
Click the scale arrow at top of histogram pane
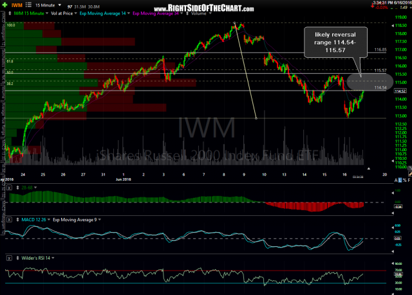(x=393, y=193)
